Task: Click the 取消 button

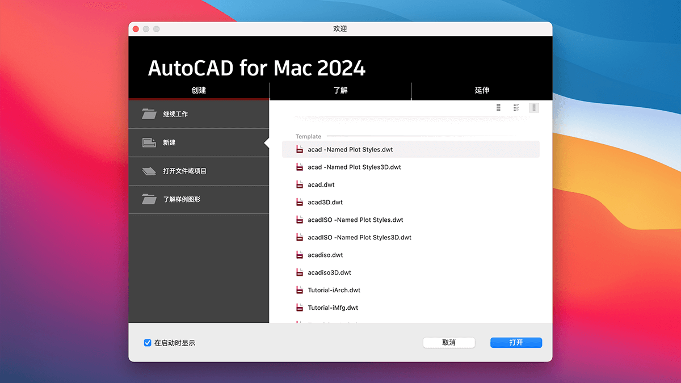Action: click(x=449, y=343)
